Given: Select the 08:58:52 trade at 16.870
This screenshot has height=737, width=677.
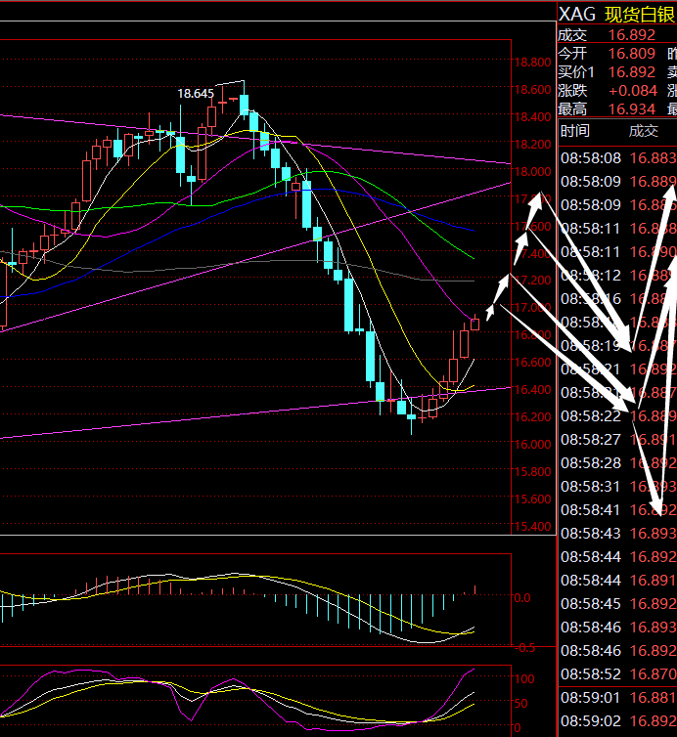Looking at the screenshot, I should 615,674.
